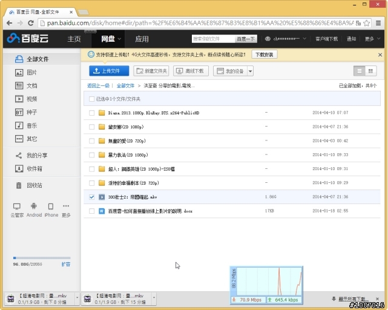Select the 百度云 网盘 browser tab
This screenshot has width=388, height=310.
[41, 12]
